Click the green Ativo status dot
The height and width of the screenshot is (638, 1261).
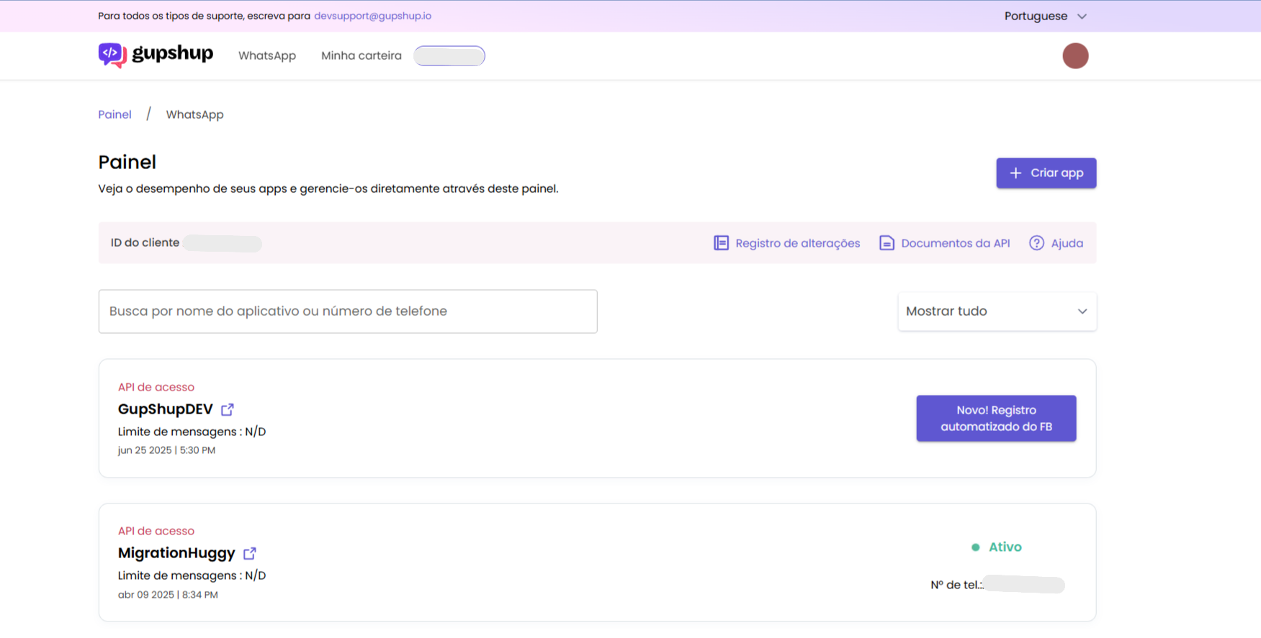(975, 547)
